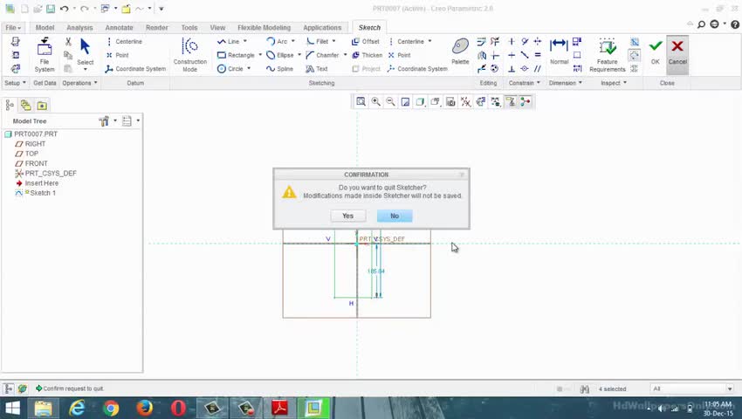Viewport: 742px width, 419px height.
Task: Switch to the Analysis ribbon tab
Action: coord(79,27)
